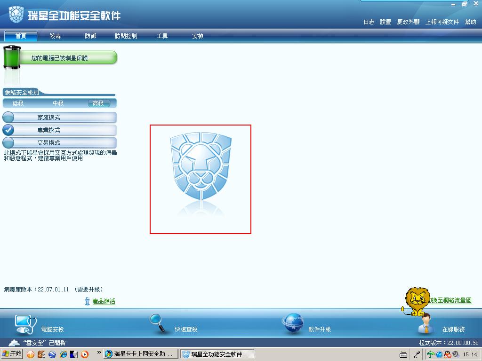Switch to the 殺毒 antivirus tab
482x361 pixels.
click(56, 36)
